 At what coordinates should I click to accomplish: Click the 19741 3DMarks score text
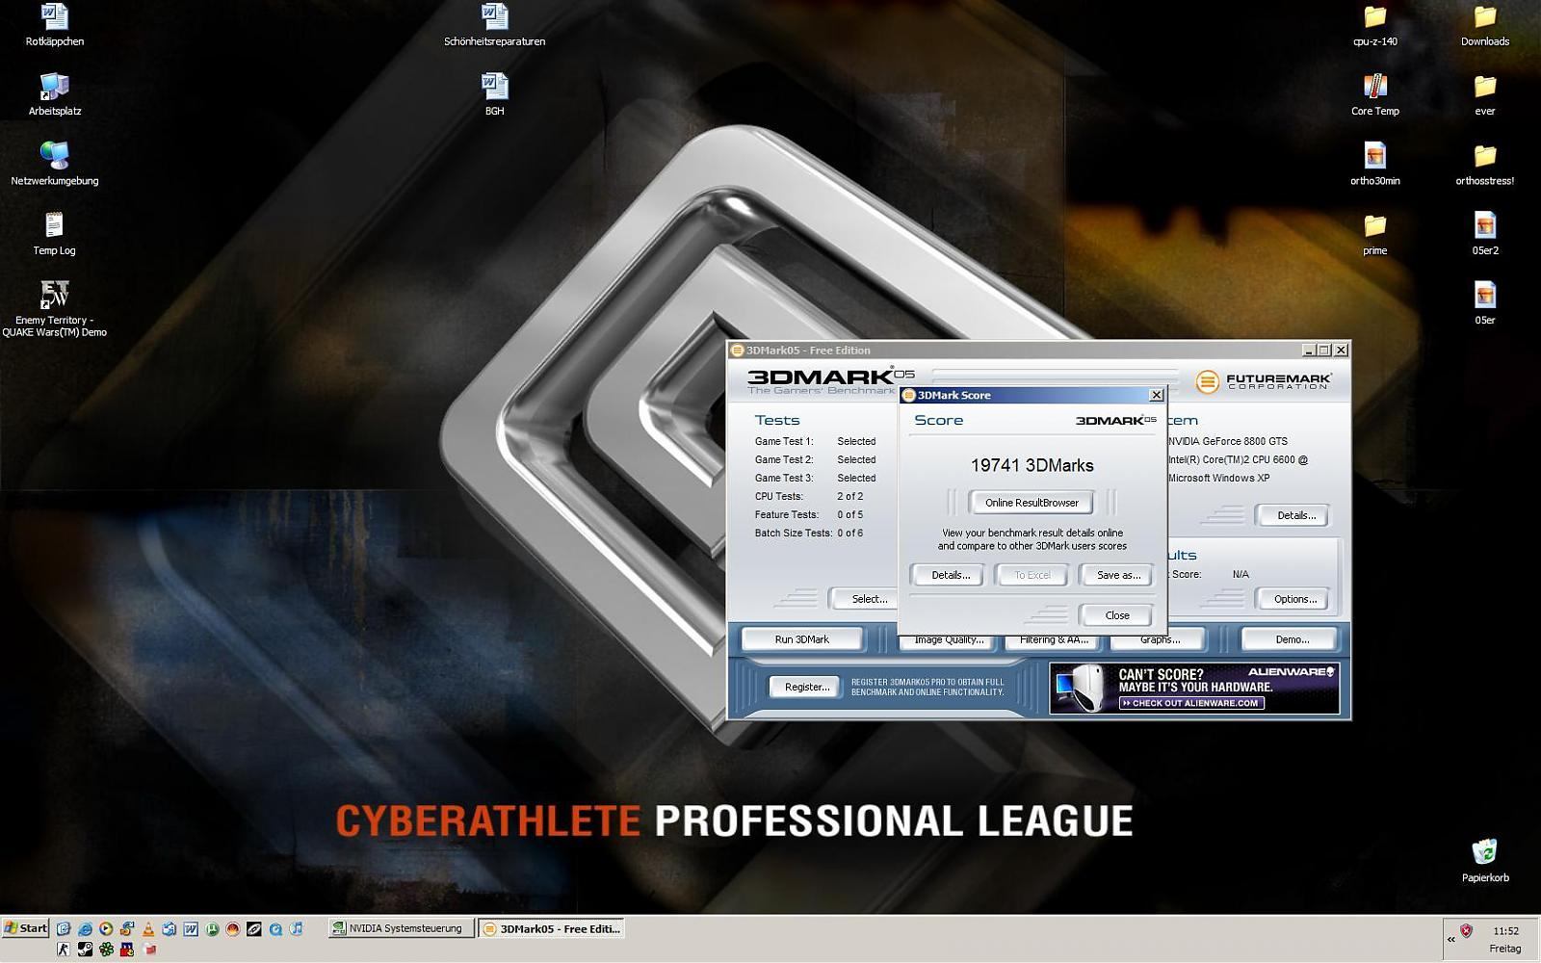1032,465
